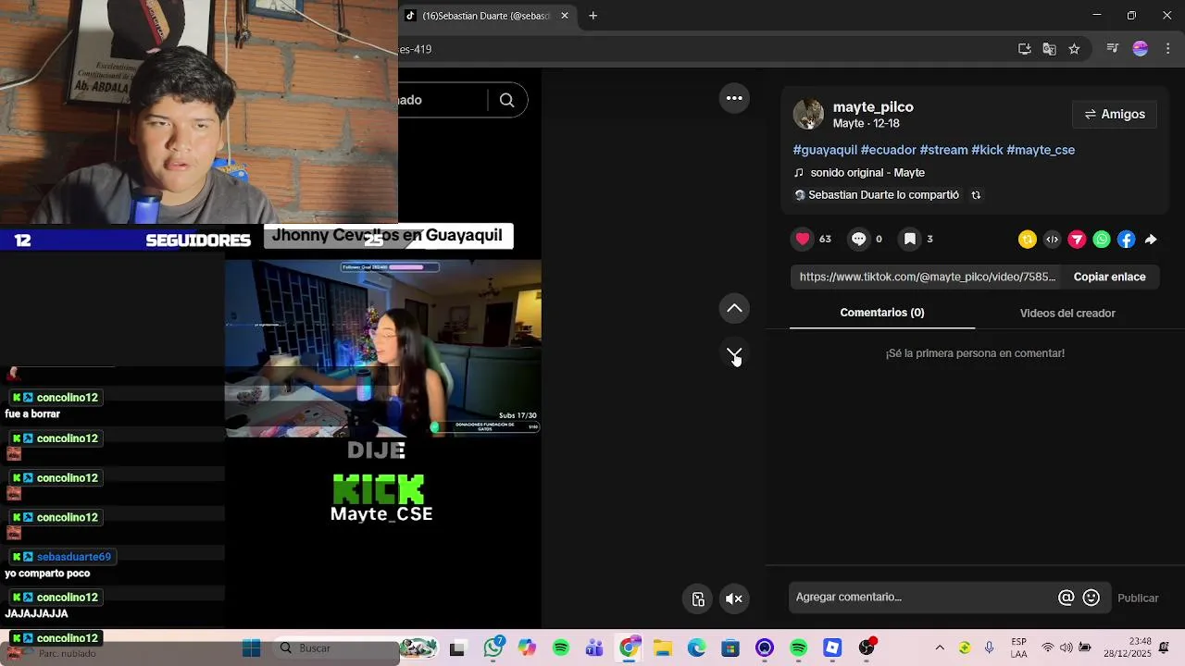Close the Sebastian Duarte browser tab
Screen dimensions: 1185x666
[x=565, y=16]
